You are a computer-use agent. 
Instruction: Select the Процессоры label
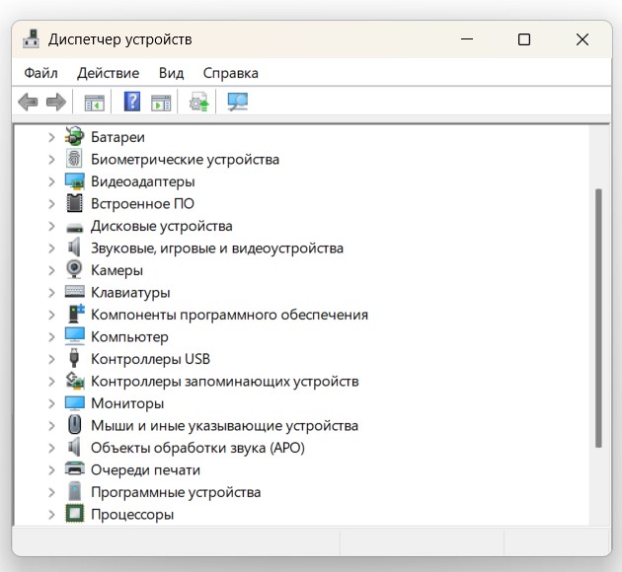132,515
